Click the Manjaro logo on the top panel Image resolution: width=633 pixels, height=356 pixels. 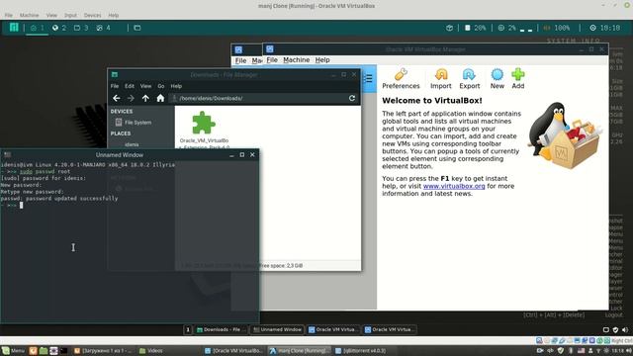(14, 28)
